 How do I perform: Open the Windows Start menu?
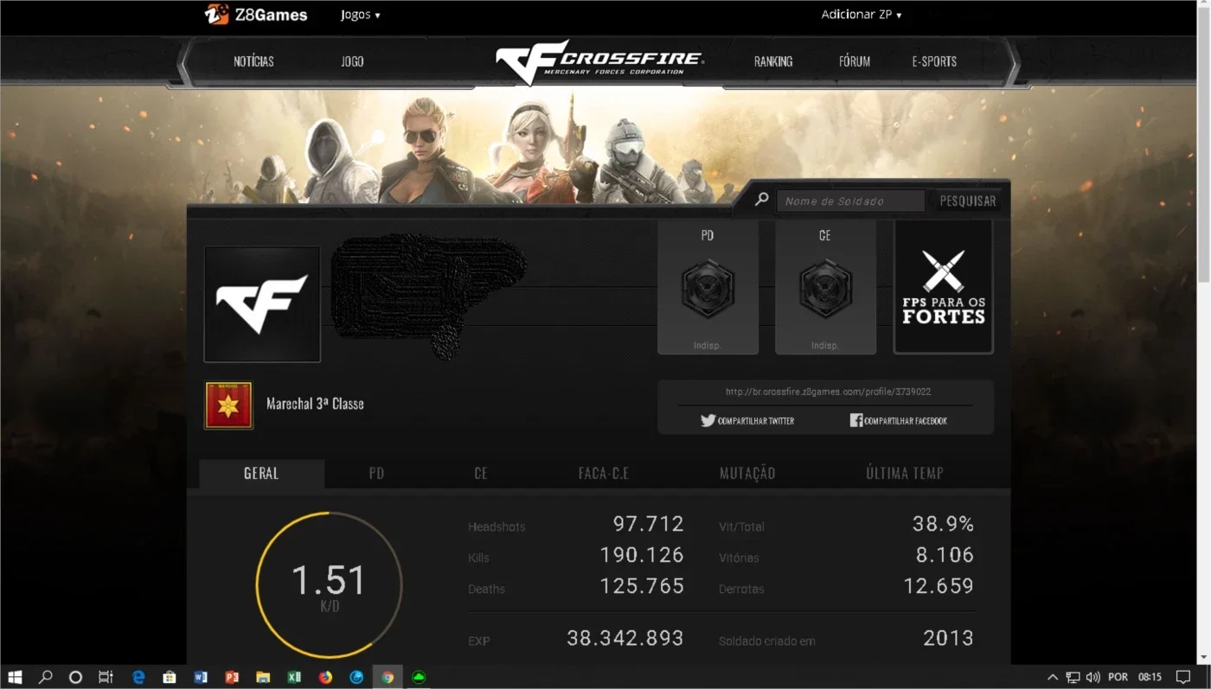click(15, 677)
